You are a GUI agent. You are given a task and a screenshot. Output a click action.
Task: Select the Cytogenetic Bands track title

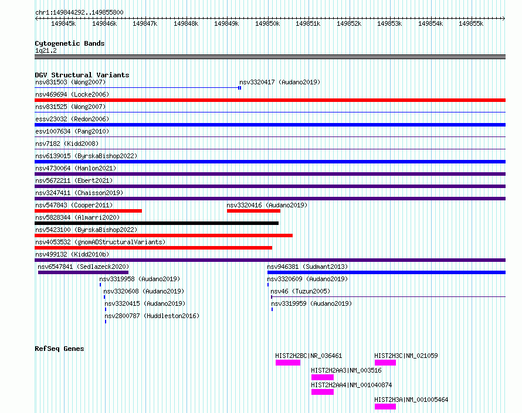(x=70, y=43)
